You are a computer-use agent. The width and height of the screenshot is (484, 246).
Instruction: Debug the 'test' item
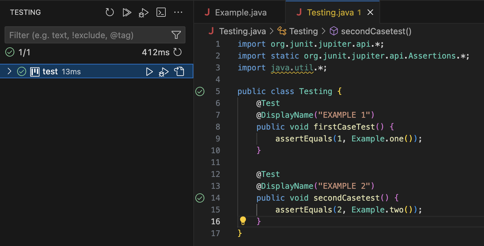point(163,72)
